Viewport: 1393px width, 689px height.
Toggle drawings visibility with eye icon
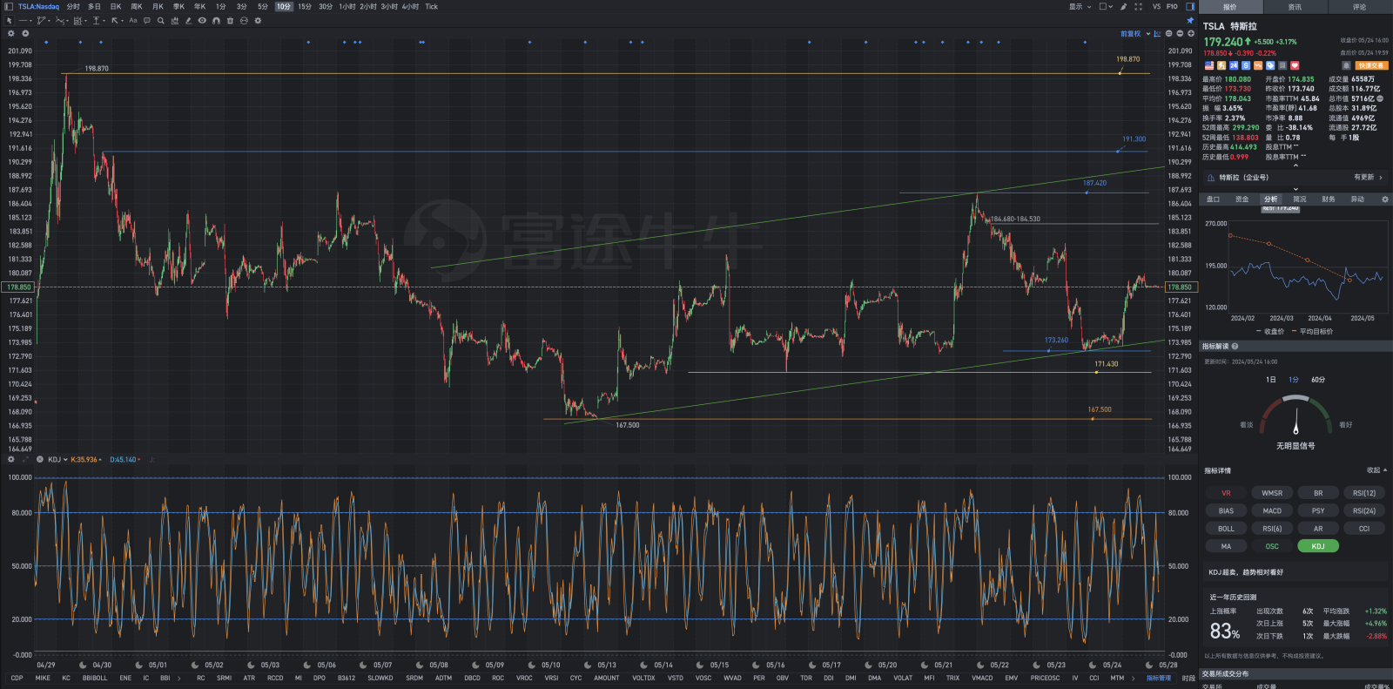click(202, 20)
